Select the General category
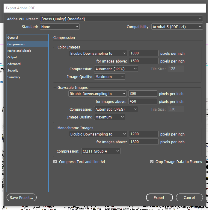This screenshot has height=210, width=208. 28,38
